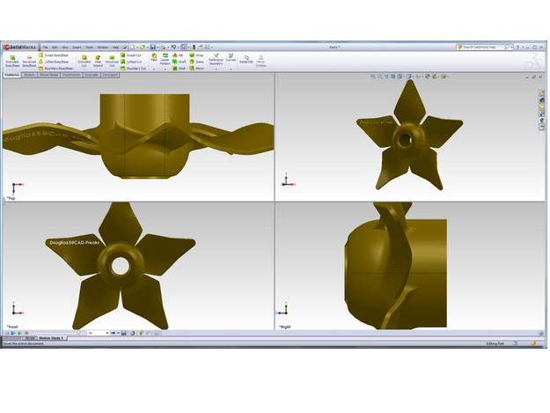The width and height of the screenshot is (550, 413).
Task: Expand the Curves dropdown arrow
Action: [x=231, y=69]
